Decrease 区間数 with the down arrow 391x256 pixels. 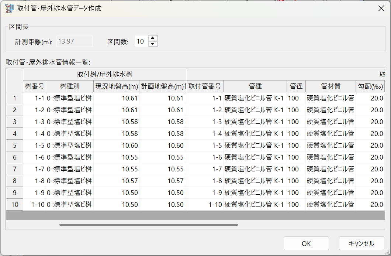click(153, 44)
